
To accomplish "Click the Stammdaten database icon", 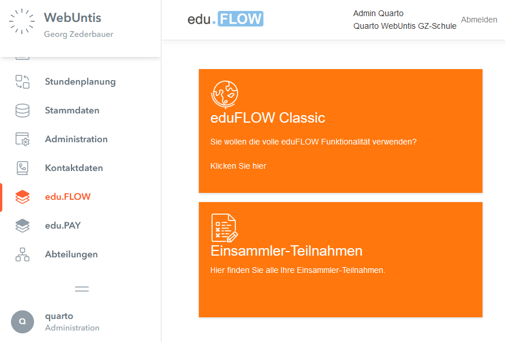I will [x=22, y=111].
